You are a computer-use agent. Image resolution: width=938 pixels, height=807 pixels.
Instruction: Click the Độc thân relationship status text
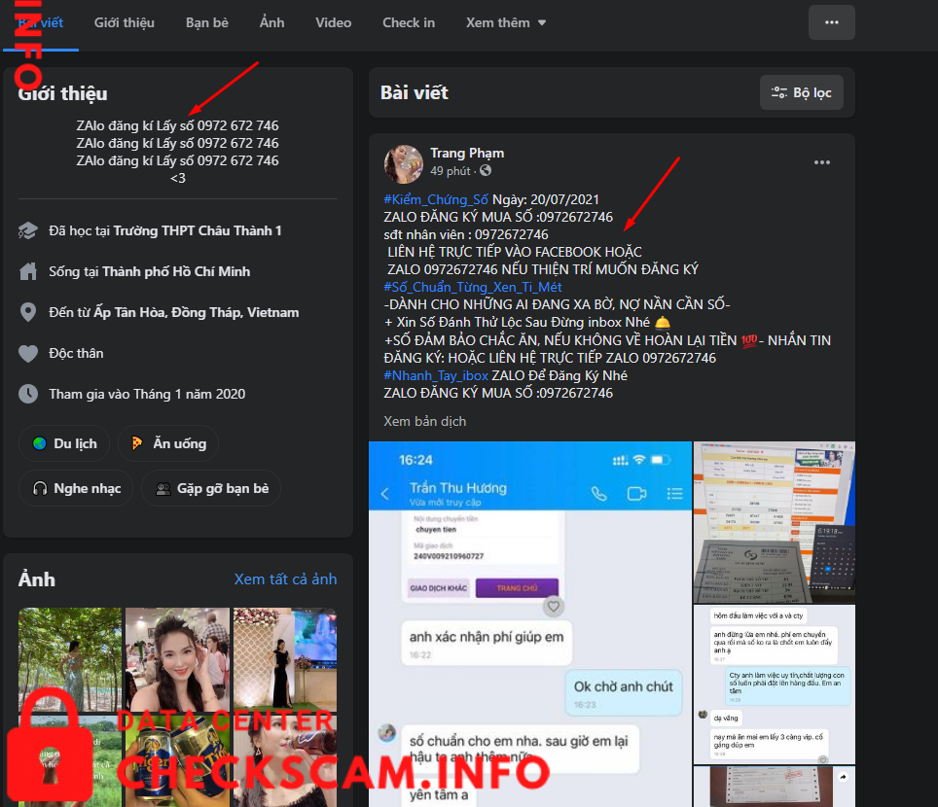point(76,353)
